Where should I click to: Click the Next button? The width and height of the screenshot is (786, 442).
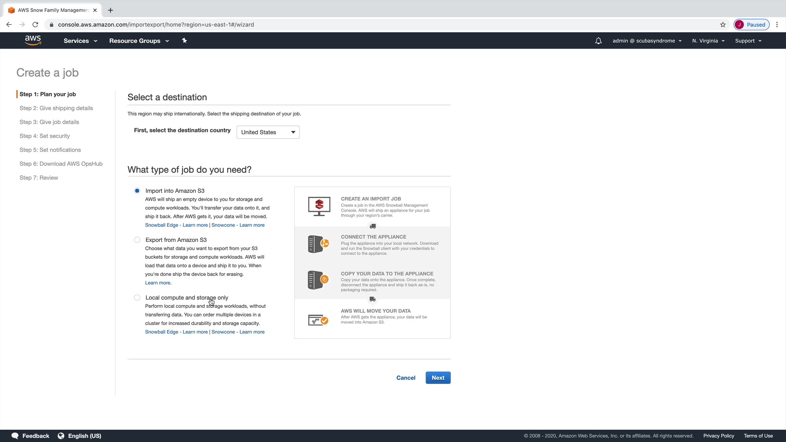pos(438,378)
